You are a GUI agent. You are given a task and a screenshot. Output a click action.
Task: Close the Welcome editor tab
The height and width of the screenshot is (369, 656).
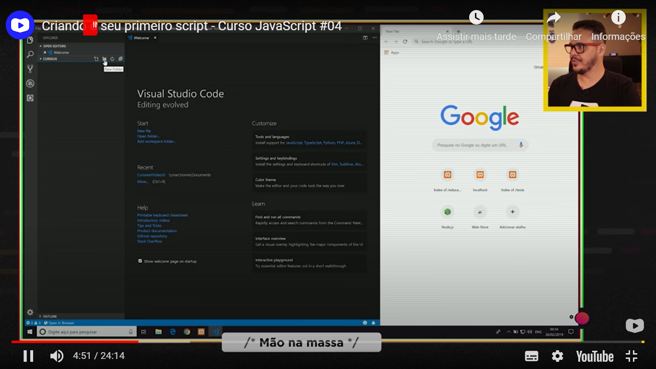(x=155, y=37)
